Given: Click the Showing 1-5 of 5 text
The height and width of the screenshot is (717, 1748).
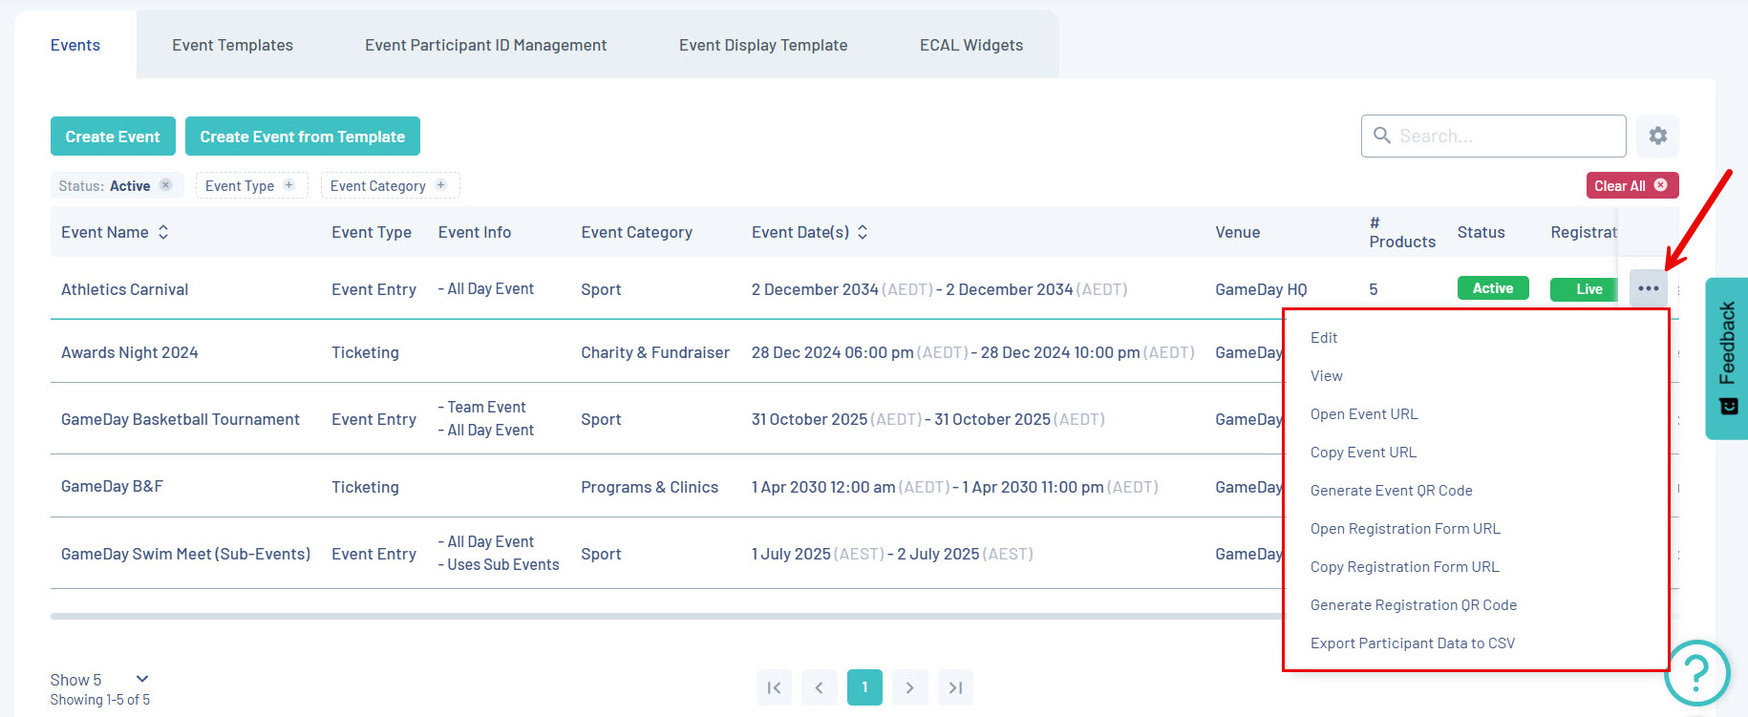Looking at the screenshot, I should click(100, 700).
